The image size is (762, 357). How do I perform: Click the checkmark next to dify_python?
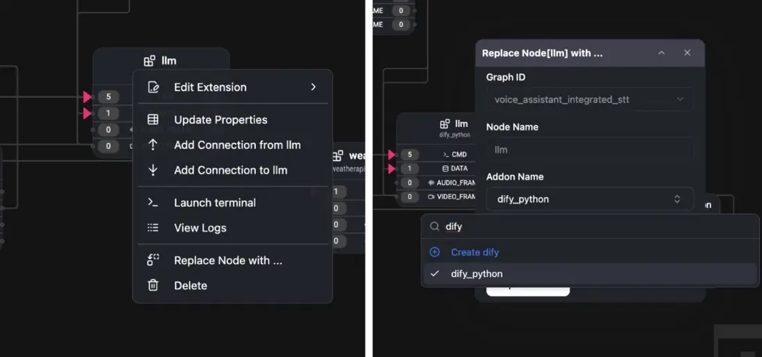[x=435, y=274]
